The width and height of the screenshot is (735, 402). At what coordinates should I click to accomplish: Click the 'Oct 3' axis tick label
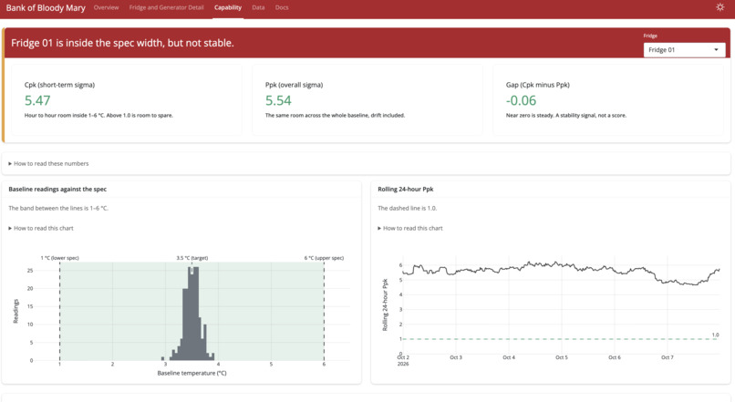point(456,357)
